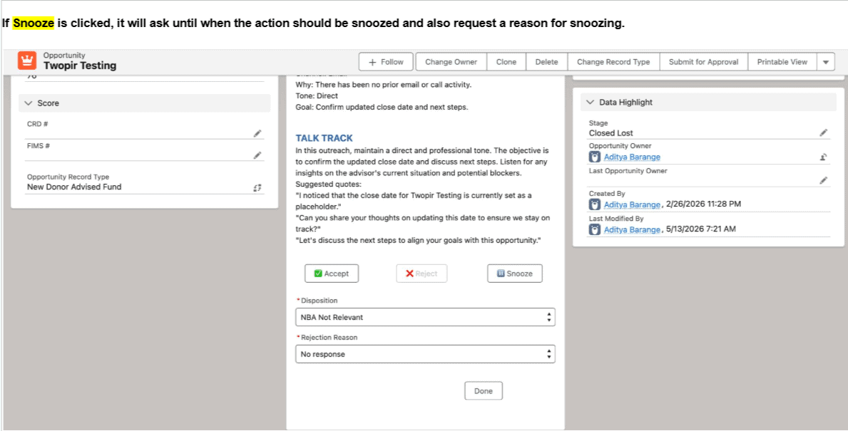Edit the FIMS # field pencil icon
The height and width of the screenshot is (431, 848).
pos(257,155)
